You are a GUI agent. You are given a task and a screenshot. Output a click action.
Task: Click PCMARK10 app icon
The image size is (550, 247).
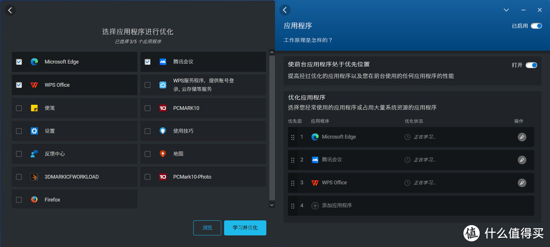coord(163,108)
